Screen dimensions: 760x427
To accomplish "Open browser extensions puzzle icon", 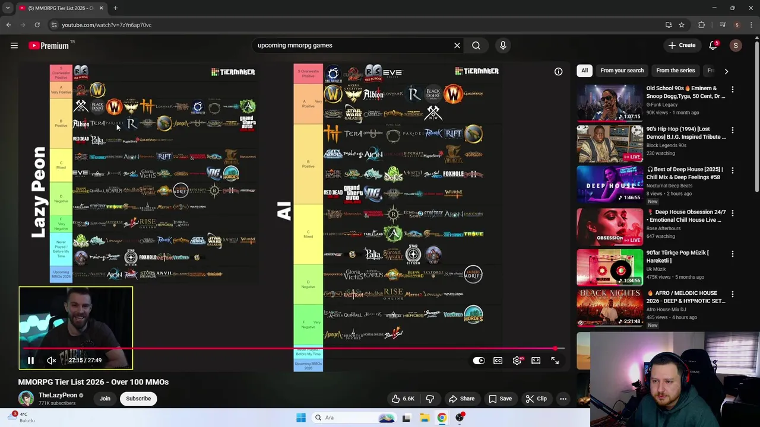I will click(x=702, y=25).
